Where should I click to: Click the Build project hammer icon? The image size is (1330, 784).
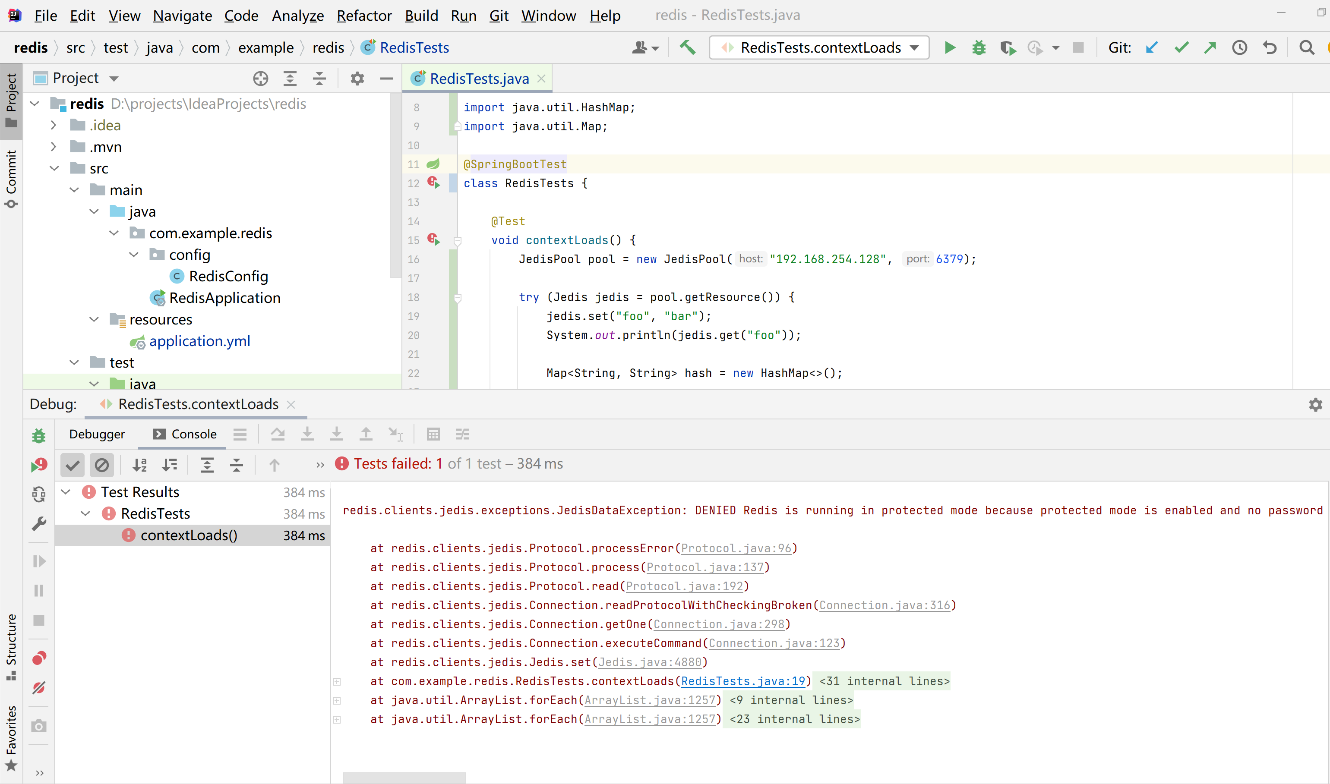click(x=687, y=47)
